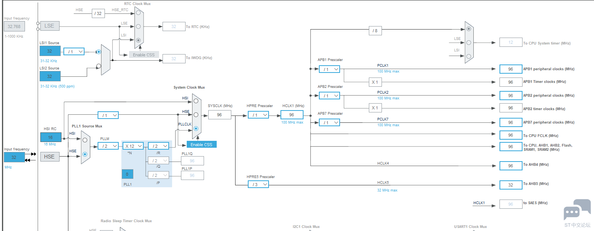Select LSI input for CPU System timer mux
The image size is (594, 231).
(468, 56)
